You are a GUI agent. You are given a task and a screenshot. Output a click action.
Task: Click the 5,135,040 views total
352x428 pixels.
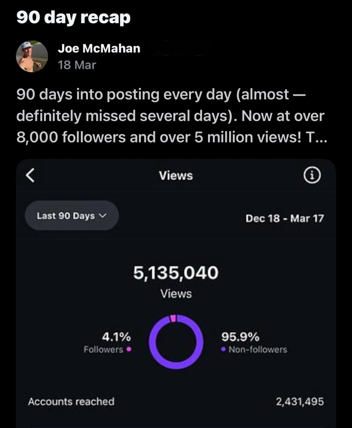176,273
